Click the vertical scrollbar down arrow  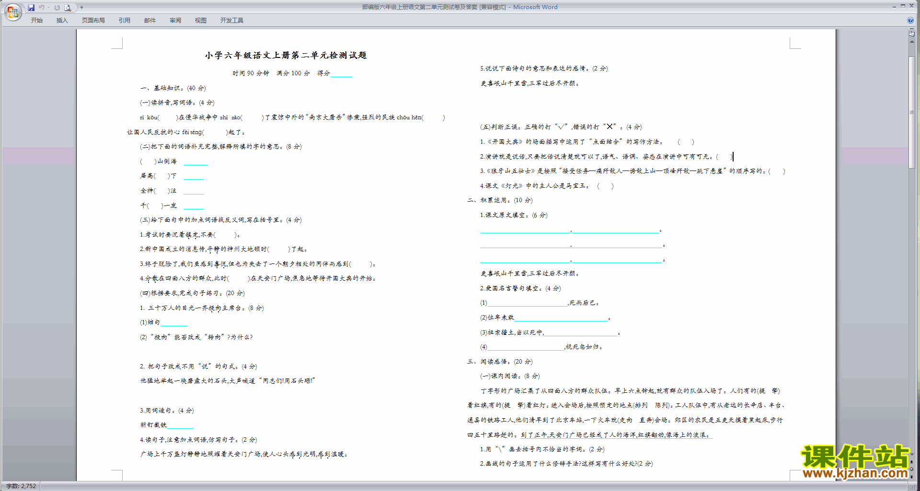click(912, 454)
